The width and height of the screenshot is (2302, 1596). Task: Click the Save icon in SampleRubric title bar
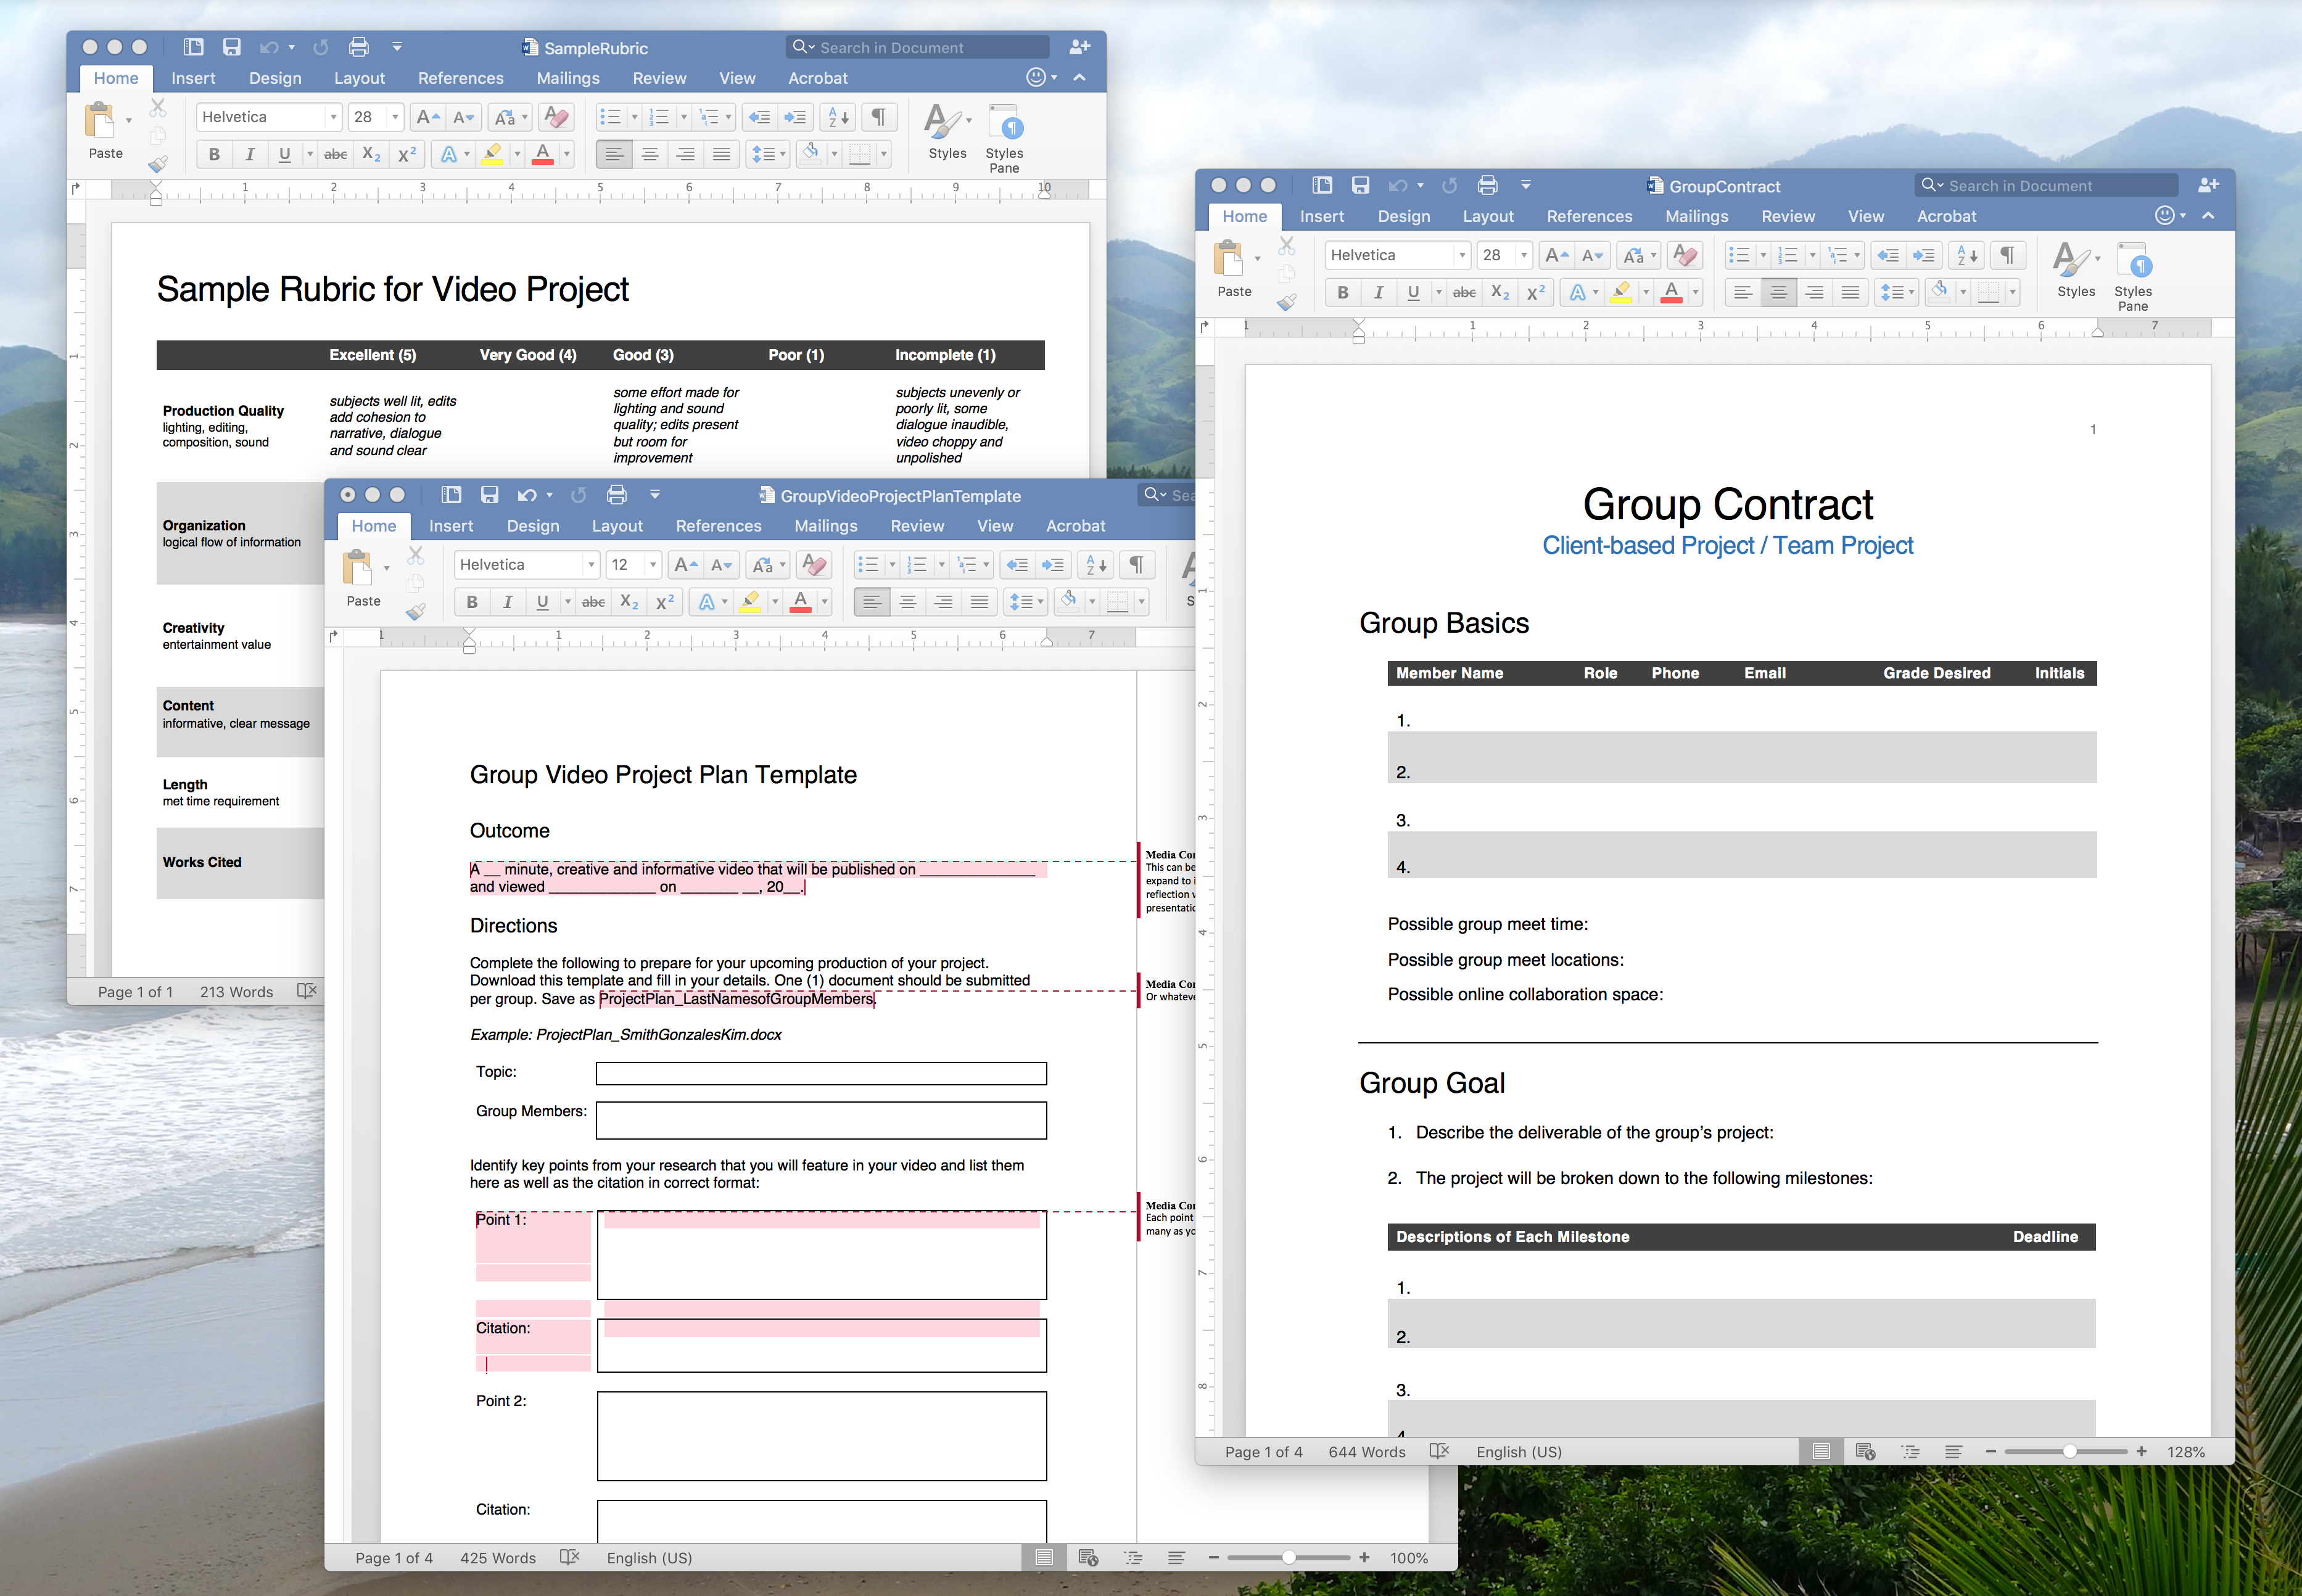coord(231,47)
